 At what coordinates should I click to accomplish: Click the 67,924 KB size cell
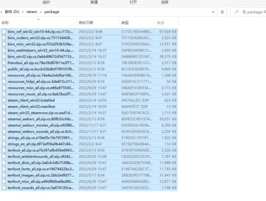(168, 32)
